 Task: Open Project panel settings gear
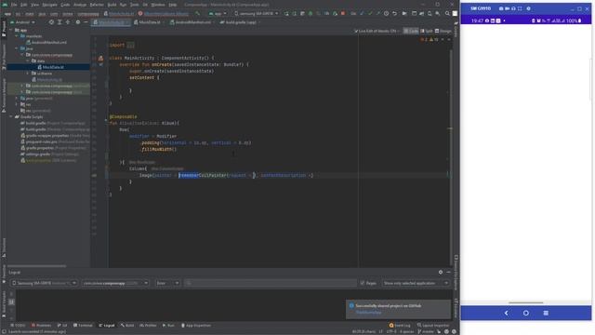[x=78, y=22]
